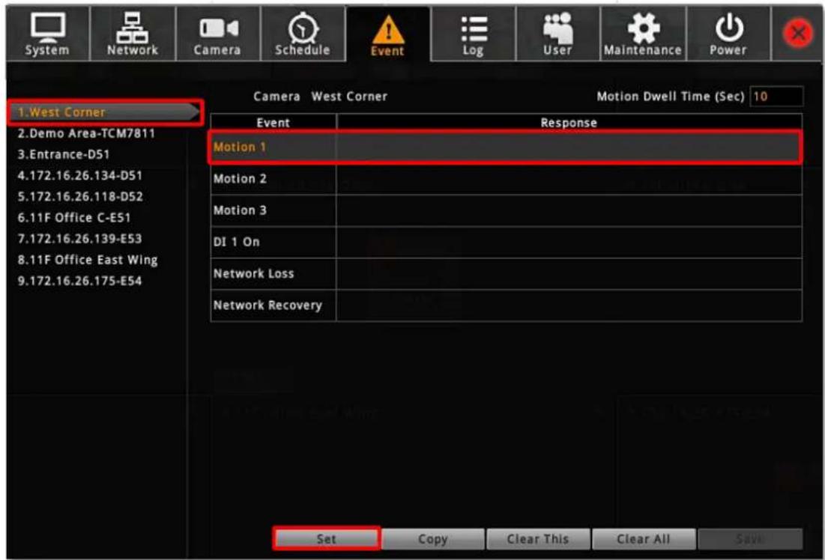
Task: Select the Network Loss event row
Action: click(x=506, y=273)
